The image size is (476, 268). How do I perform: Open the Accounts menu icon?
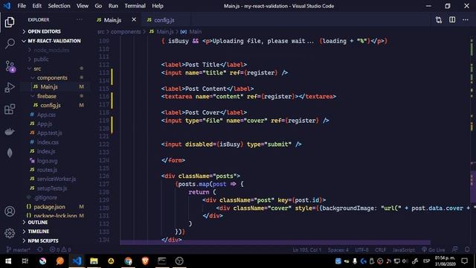tap(10, 211)
